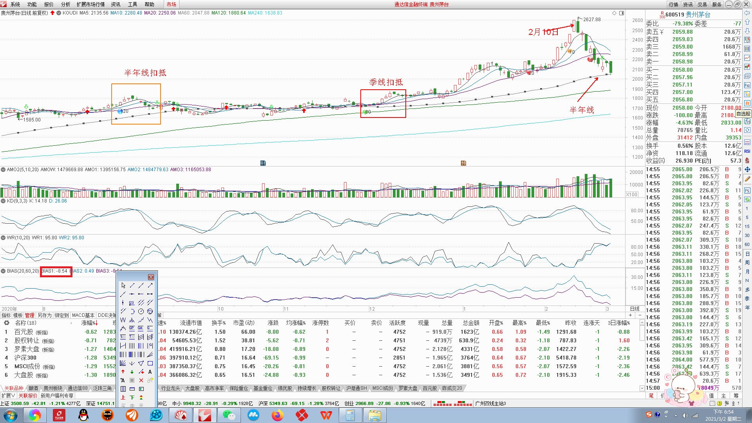This screenshot has height=423, width=752.
Task: Pick the red up-arrow marker tool
Action: [123, 372]
